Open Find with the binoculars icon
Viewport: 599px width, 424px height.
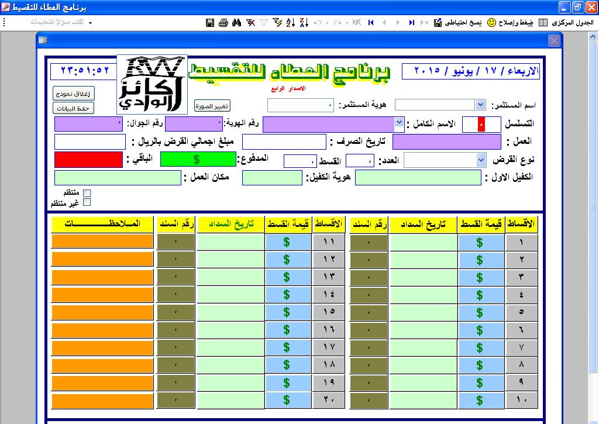point(237,23)
